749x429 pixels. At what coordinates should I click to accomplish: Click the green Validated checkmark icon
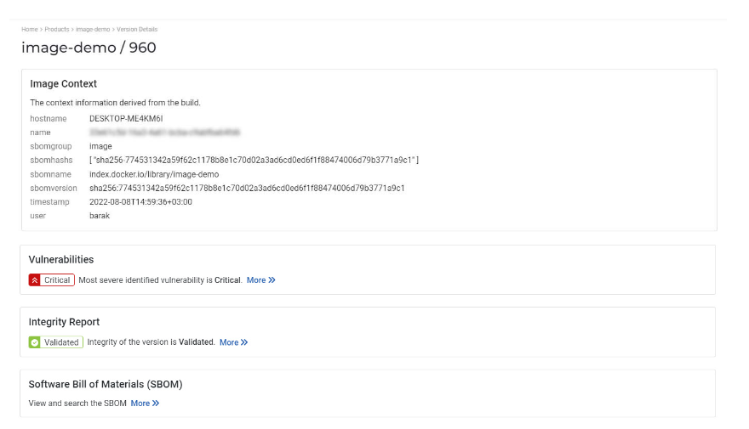(x=35, y=342)
